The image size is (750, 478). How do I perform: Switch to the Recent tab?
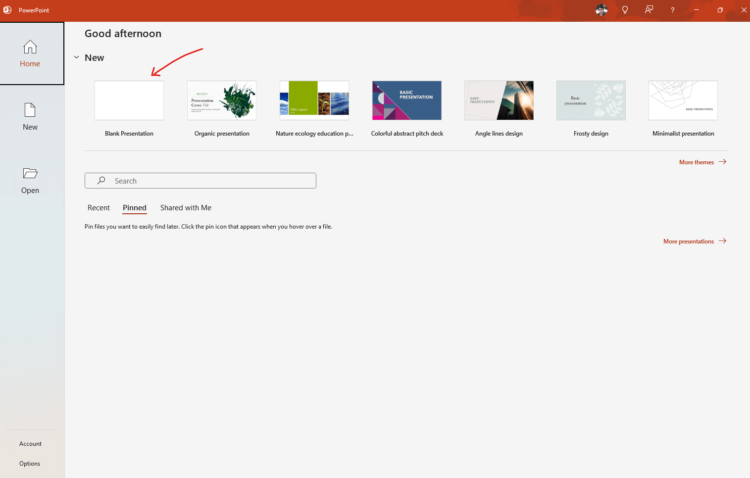[x=99, y=208]
